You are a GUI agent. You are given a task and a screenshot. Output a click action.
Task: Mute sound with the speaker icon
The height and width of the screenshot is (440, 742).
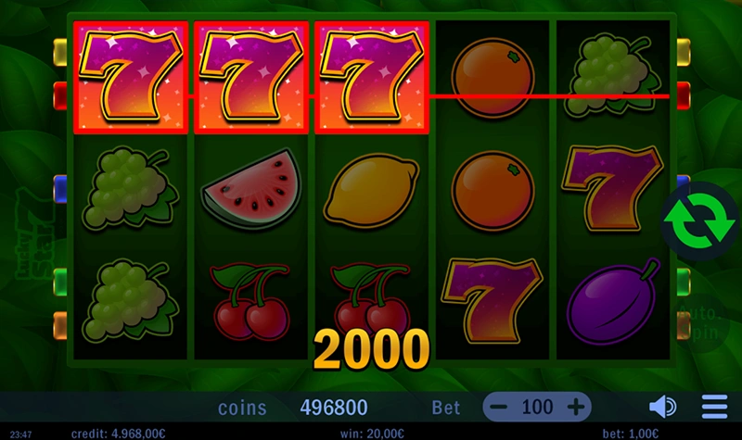tap(663, 407)
